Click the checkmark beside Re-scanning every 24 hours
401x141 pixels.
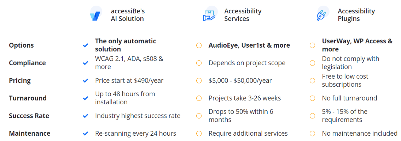point(86,133)
